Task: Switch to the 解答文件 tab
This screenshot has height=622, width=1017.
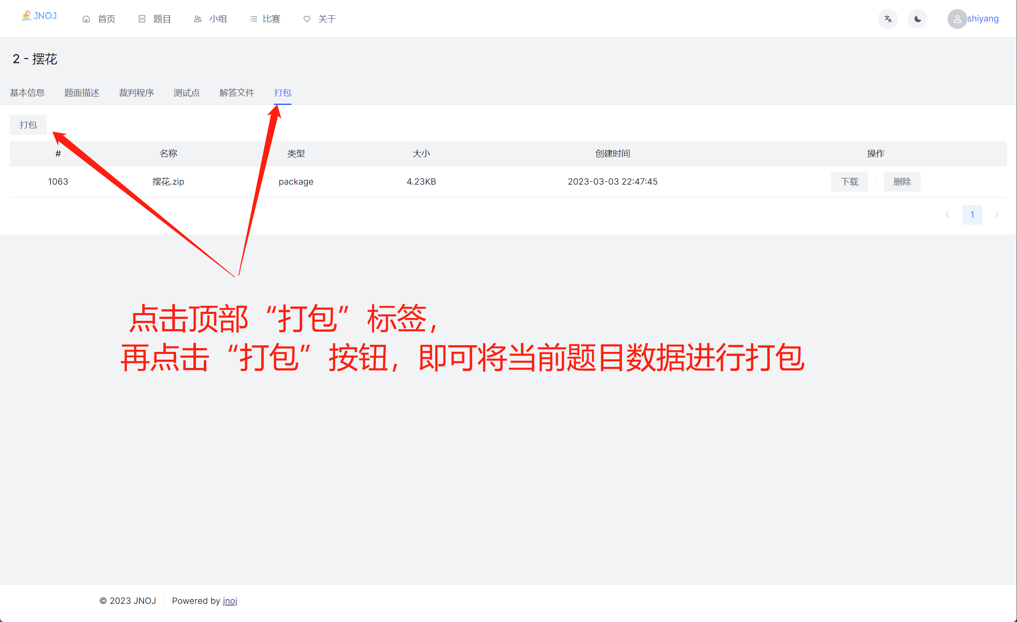Action: [237, 93]
